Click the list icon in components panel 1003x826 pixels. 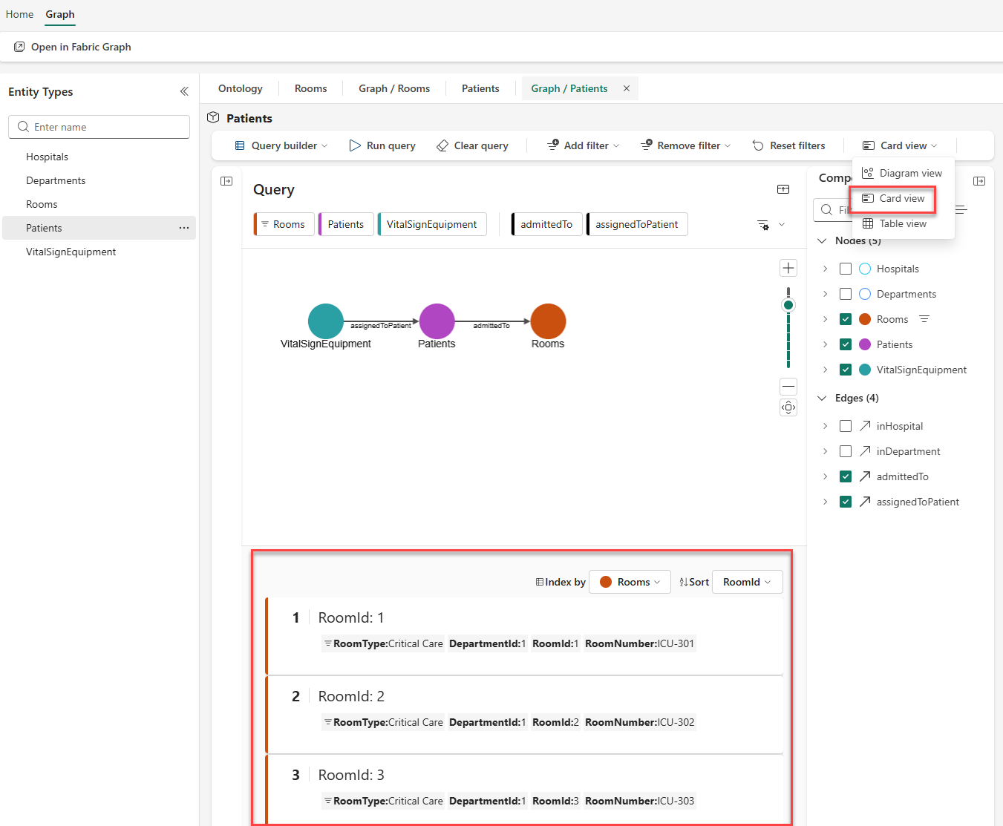tap(961, 210)
